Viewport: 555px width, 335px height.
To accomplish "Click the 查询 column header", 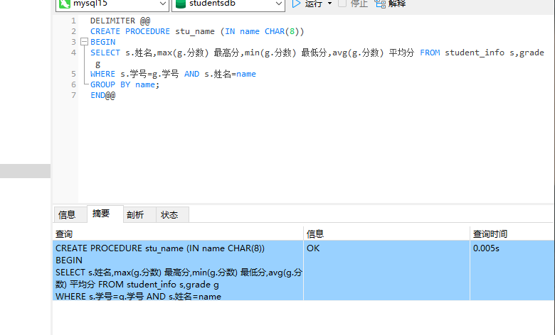I will pos(178,234).
